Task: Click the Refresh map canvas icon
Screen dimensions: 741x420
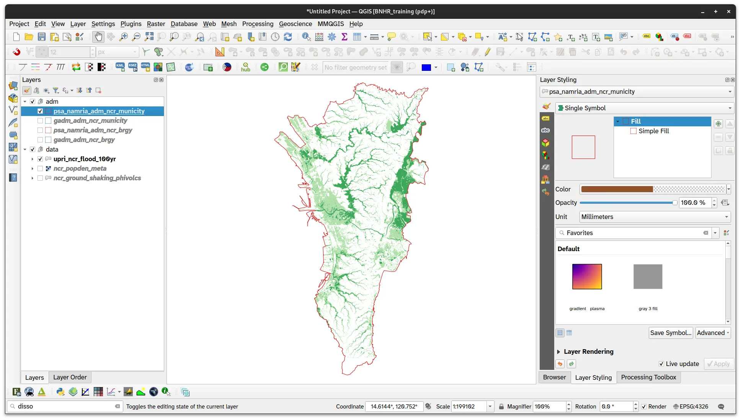Action: tap(288, 37)
